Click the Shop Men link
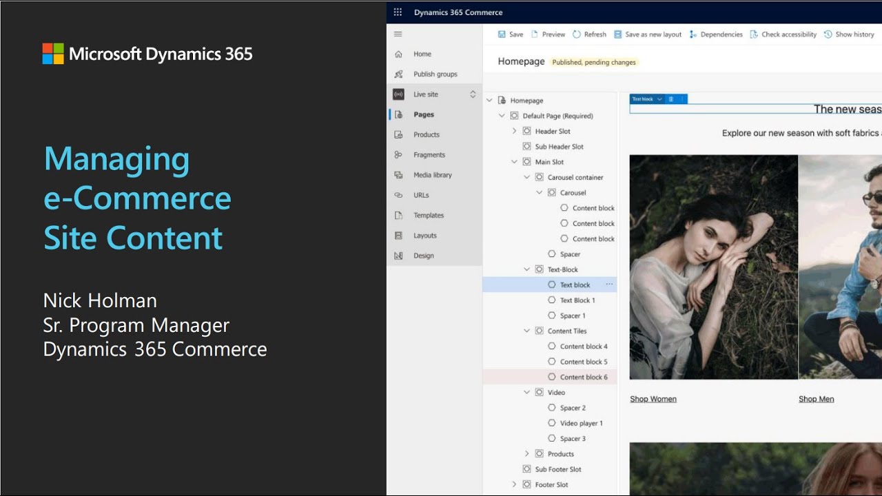Image resolution: width=882 pixels, height=496 pixels. pos(817,399)
